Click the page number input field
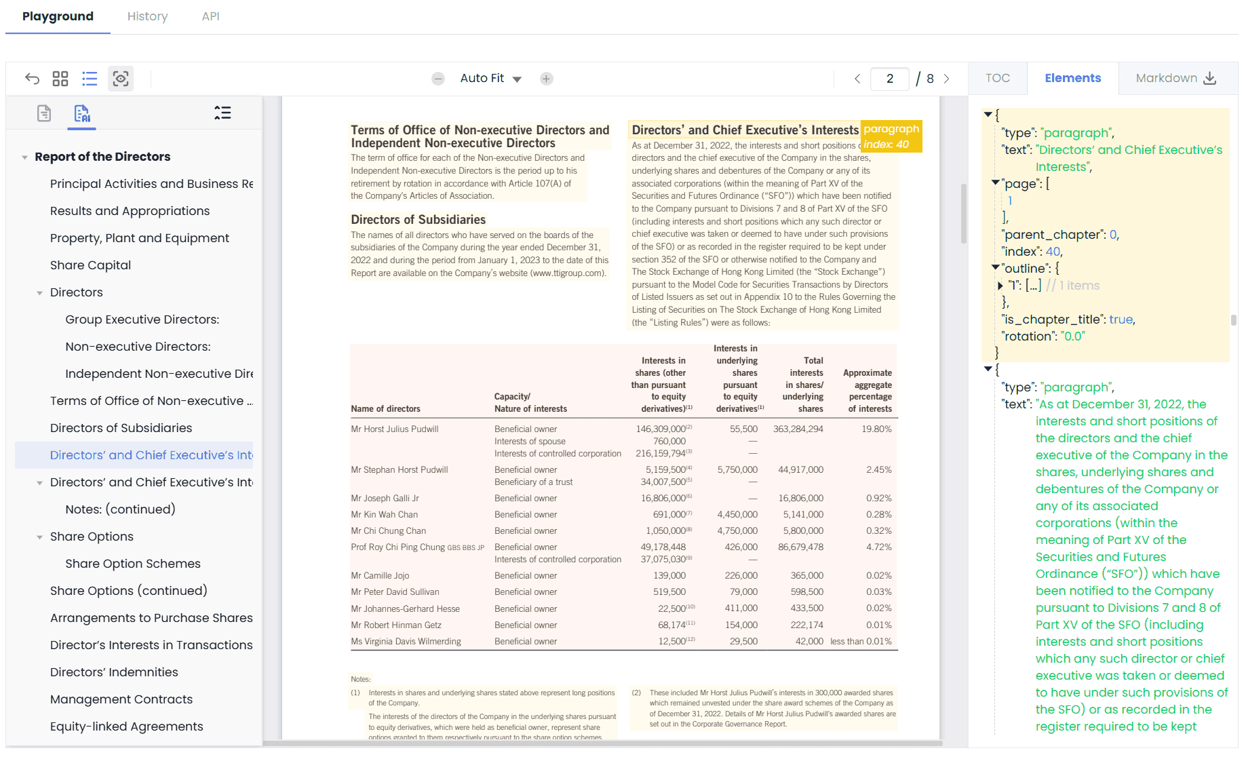This screenshot has height=757, width=1244. (x=889, y=78)
